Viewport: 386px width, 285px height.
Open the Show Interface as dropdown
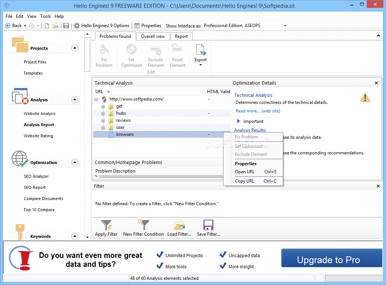tap(285, 26)
